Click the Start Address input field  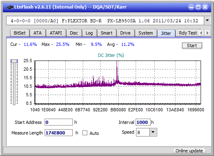[58, 122]
